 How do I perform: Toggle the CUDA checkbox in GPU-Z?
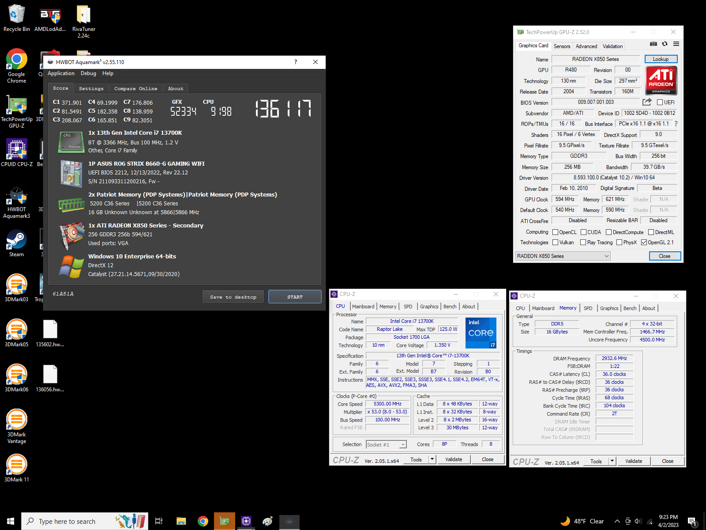pyautogui.click(x=583, y=232)
